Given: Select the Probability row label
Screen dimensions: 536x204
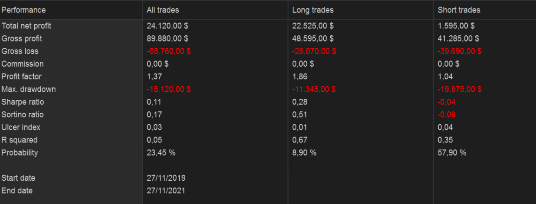Looking at the screenshot, I should pyautogui.click(x=20, y=152).
